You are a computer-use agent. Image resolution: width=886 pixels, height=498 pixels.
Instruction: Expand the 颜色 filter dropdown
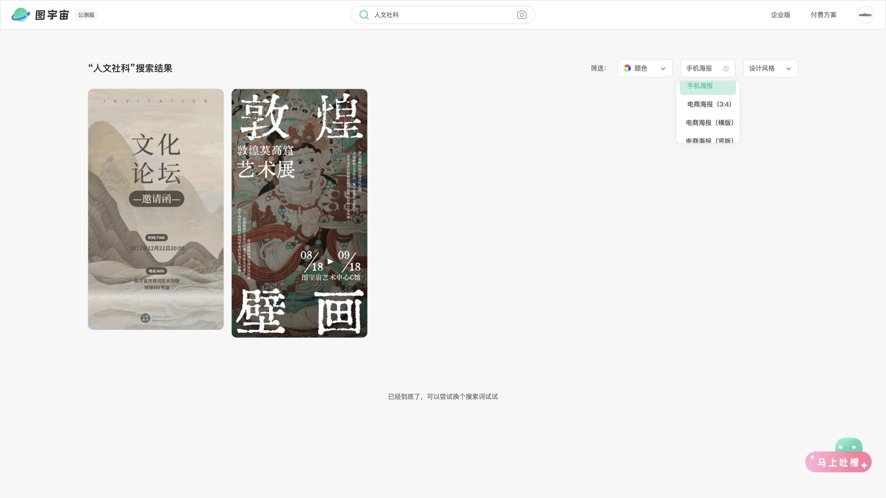coord(645,68)
